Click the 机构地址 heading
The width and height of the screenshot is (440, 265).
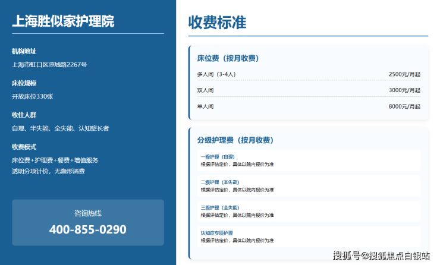tap(24, 51)
